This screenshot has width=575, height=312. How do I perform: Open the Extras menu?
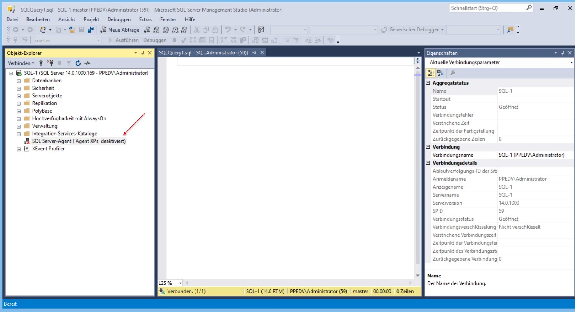pos(145,19)
